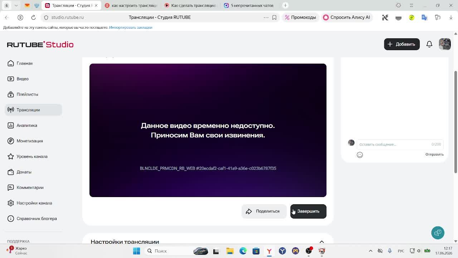
Task: Collapse the Настройки трансляции section
Action: pos(322,242)
